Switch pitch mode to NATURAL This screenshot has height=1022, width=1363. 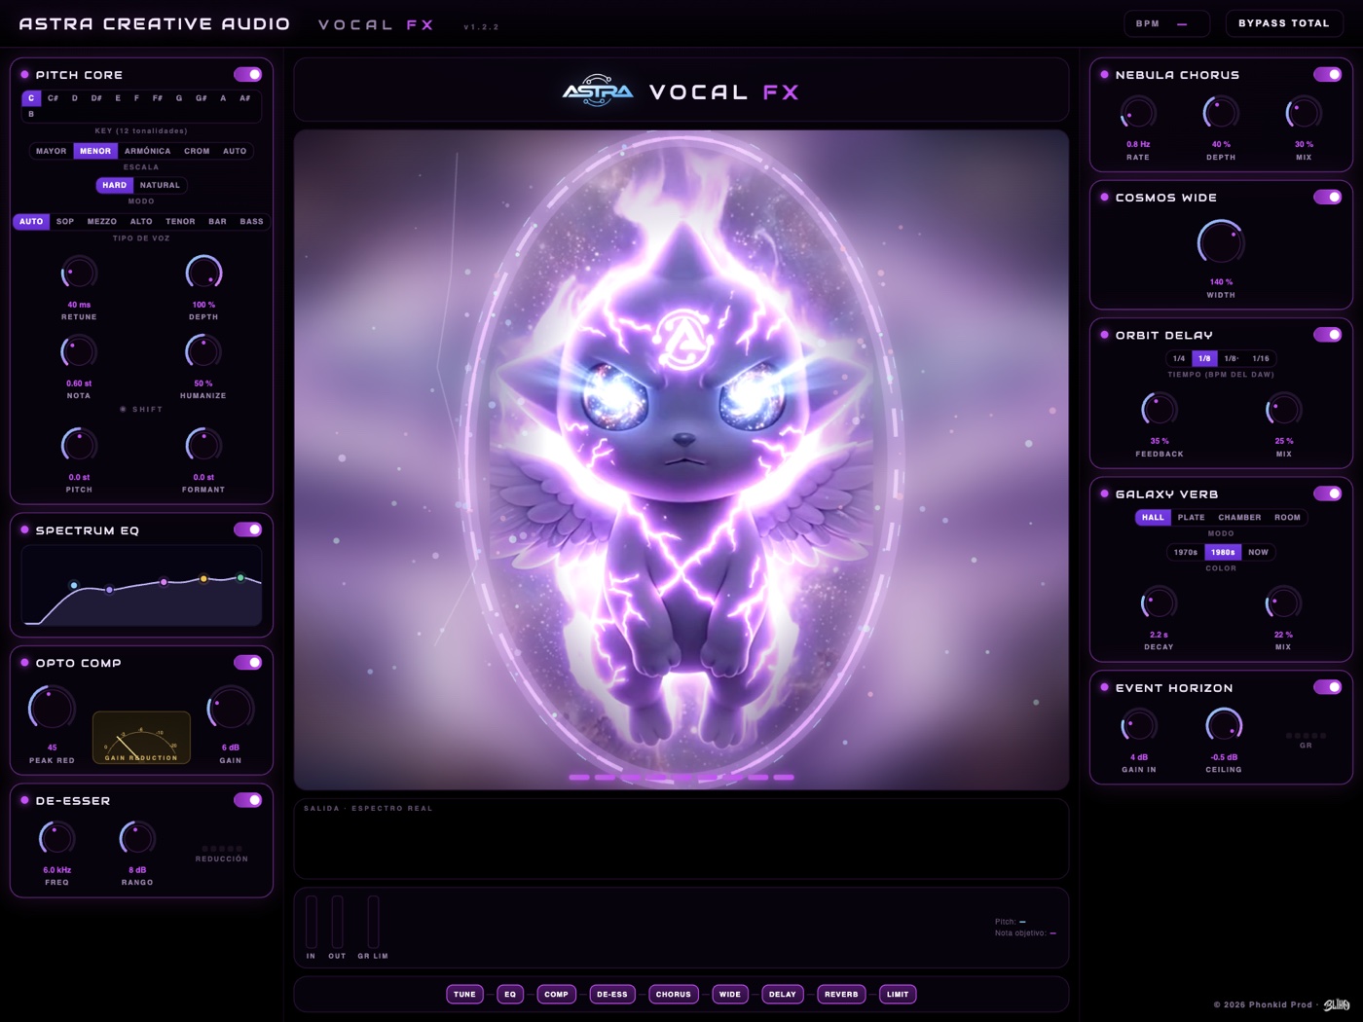(x=160, y=185)
